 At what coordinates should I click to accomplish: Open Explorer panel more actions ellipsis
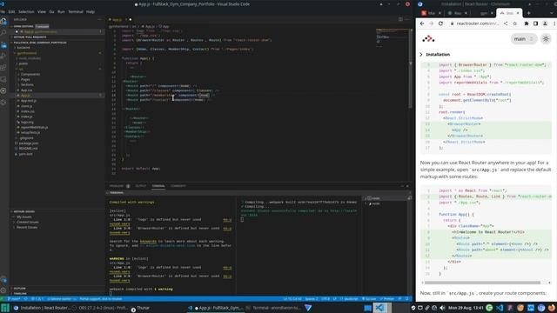click(x=99, y=19)
